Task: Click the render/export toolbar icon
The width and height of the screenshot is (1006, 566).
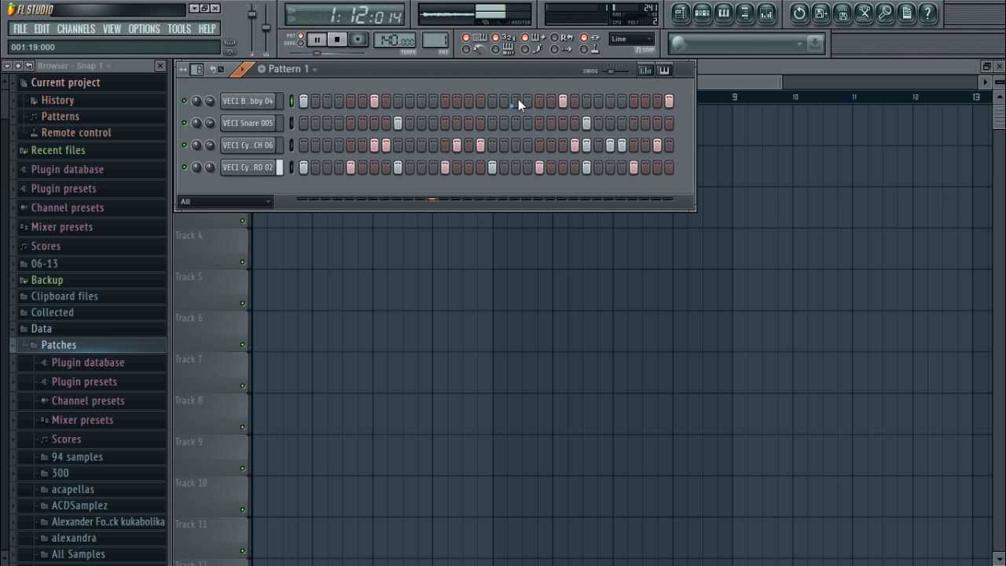Action: pyautogui.click(x=843, y=13)
